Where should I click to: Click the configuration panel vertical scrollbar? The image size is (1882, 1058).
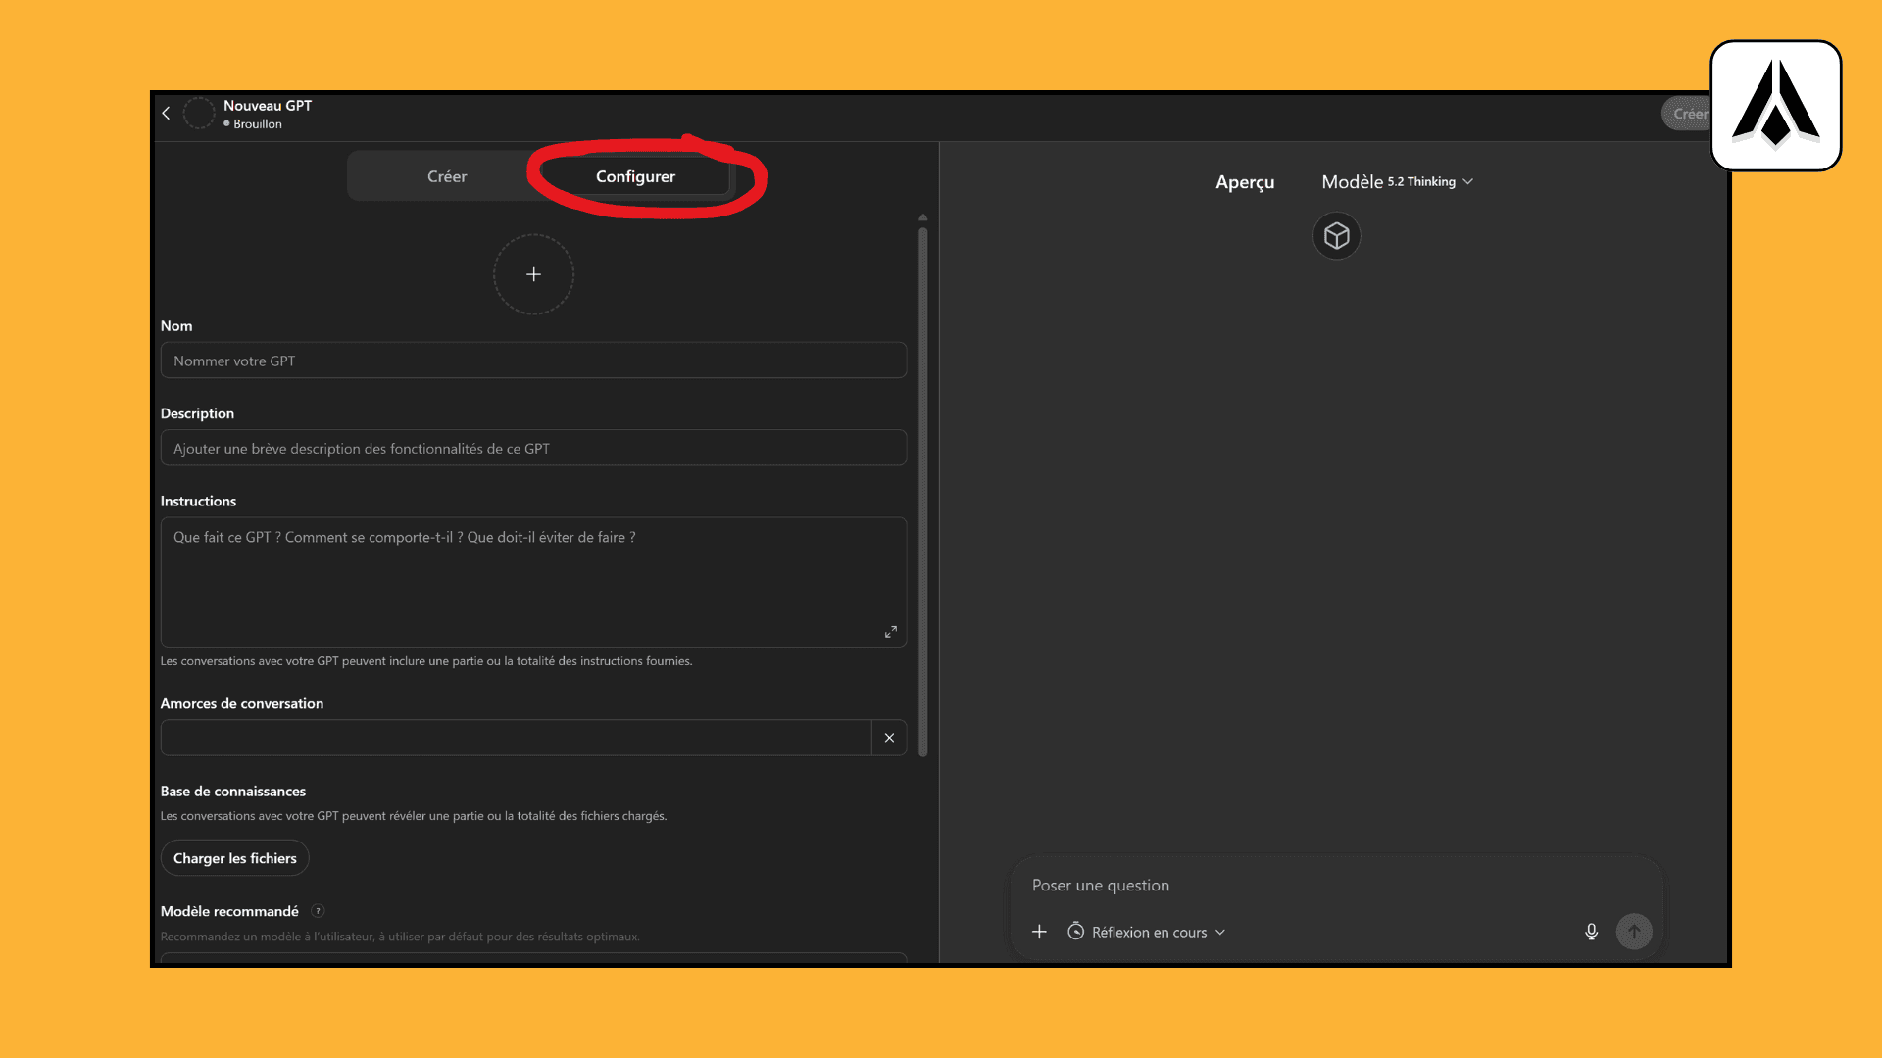922,490
